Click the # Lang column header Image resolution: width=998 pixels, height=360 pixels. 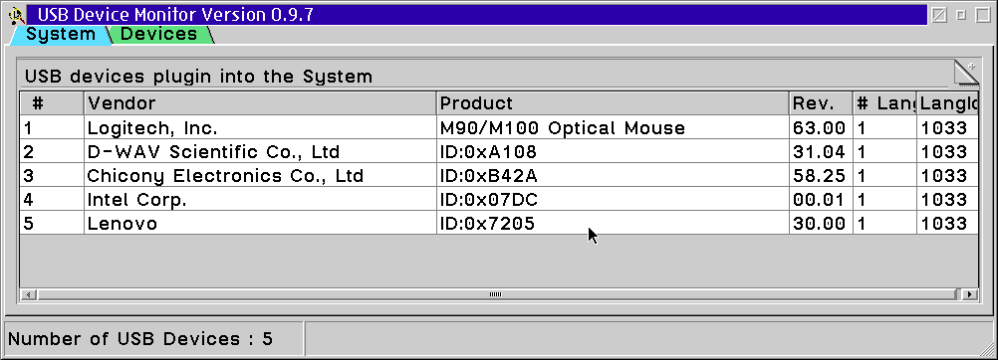click(x=884, y=103)
